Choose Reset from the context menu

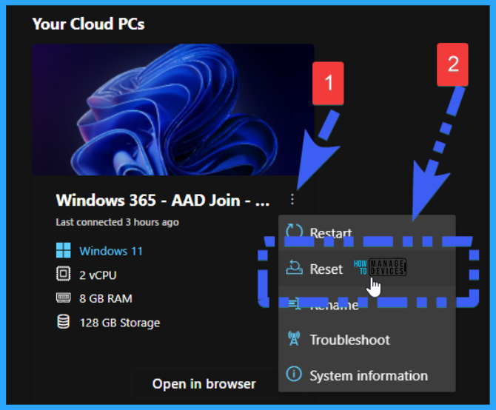(367, 269)
